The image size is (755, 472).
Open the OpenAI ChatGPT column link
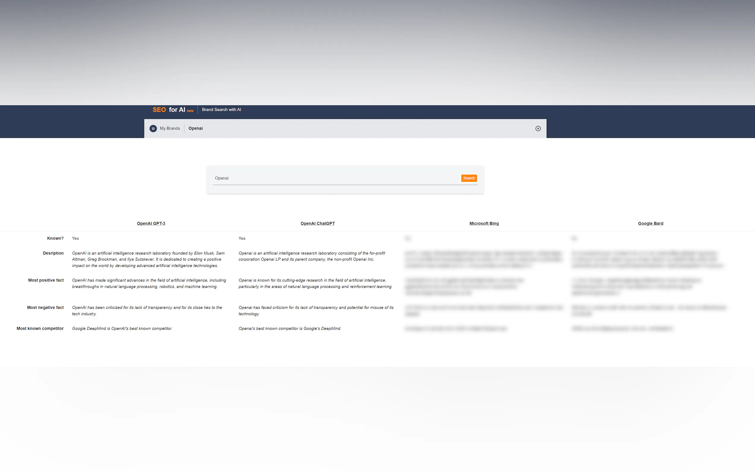pos(317,224)
